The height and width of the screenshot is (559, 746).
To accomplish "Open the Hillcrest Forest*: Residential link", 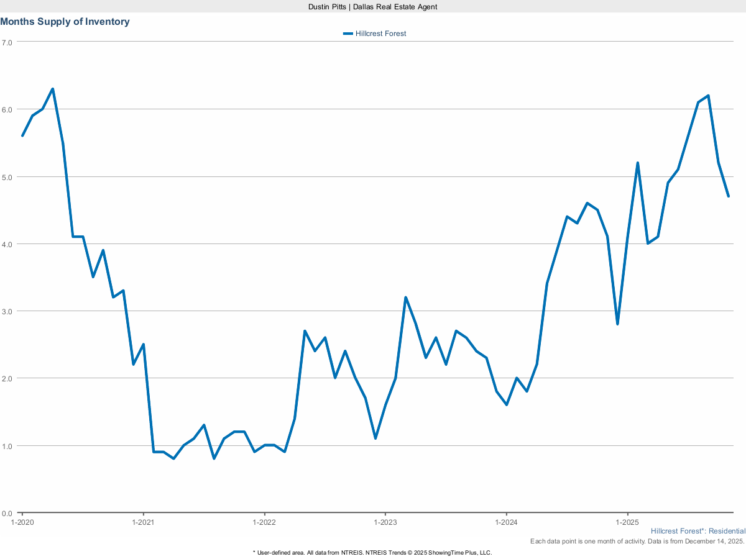I will tap(698, 531).
